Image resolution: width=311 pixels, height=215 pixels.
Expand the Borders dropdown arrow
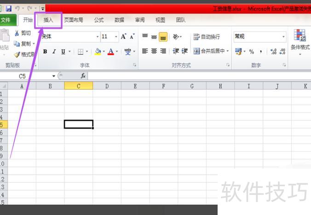[x=87, y=51]
